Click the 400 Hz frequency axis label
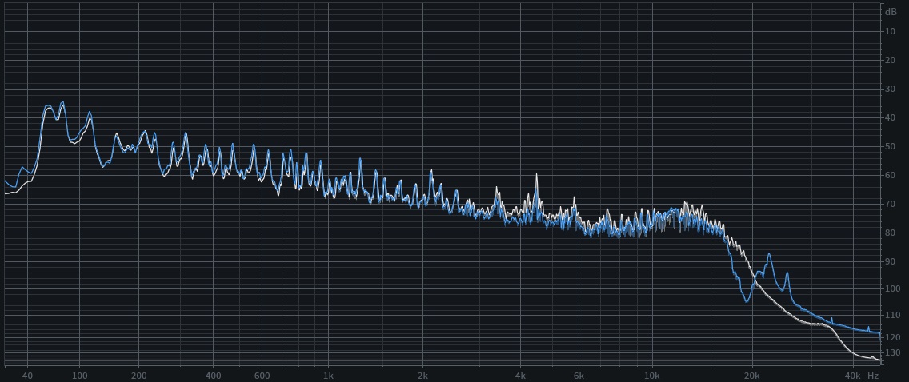909x382 pixels. coord(213,376)
